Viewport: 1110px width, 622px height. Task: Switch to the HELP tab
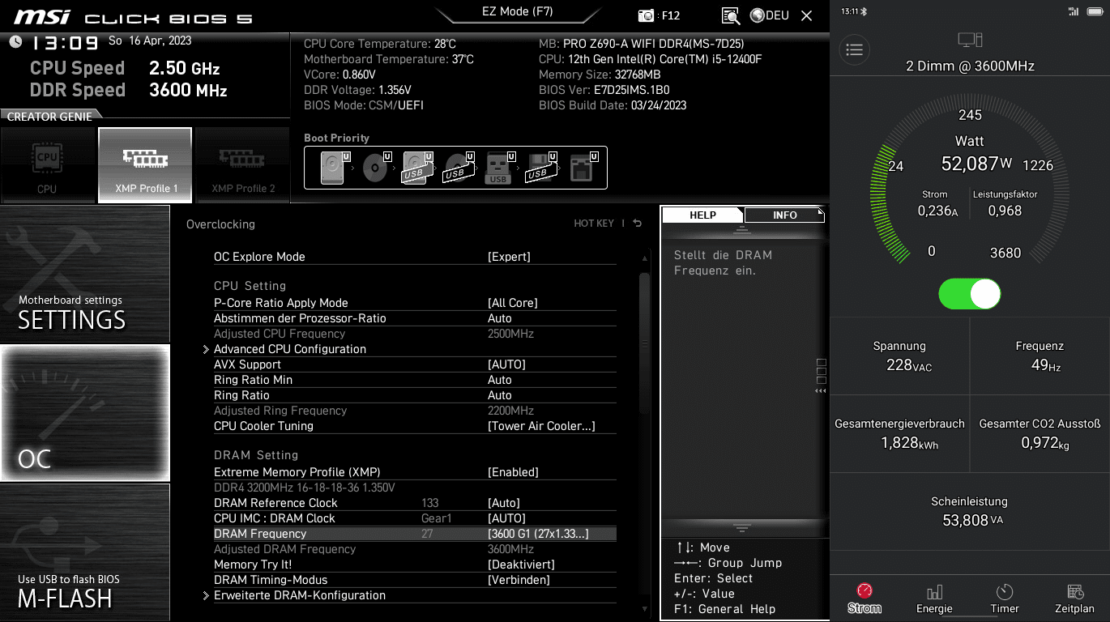pos(702,215)
